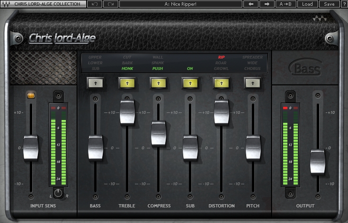The height and width of the screenshot is (223, 348).
Task: Click the COMPRESS fader handle
Action: click(159, 134)
